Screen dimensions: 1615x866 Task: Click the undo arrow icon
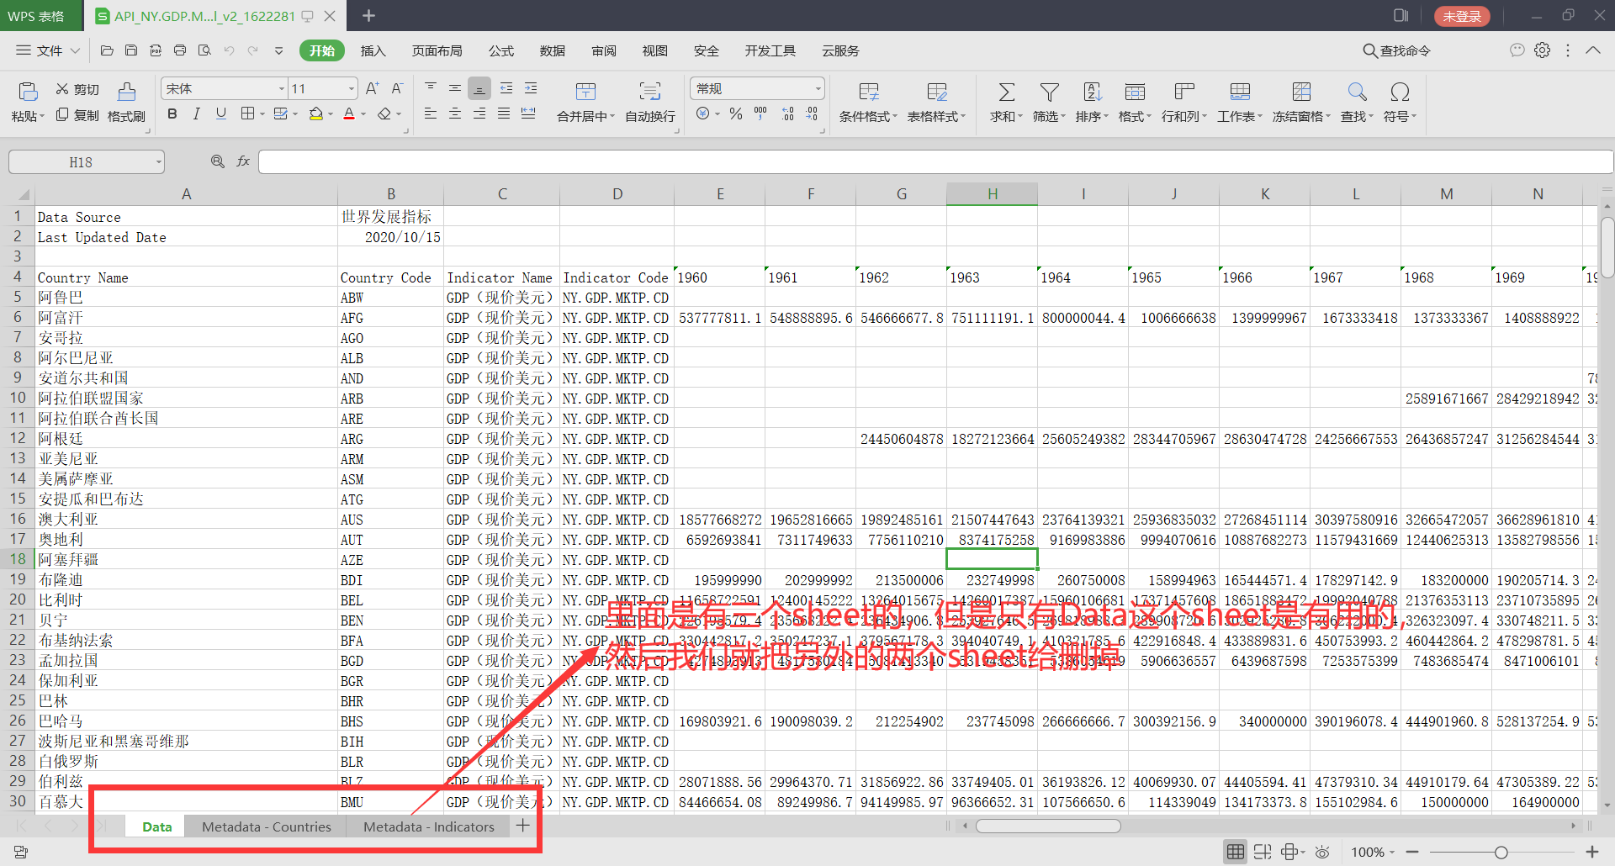(x=229, y=50)
